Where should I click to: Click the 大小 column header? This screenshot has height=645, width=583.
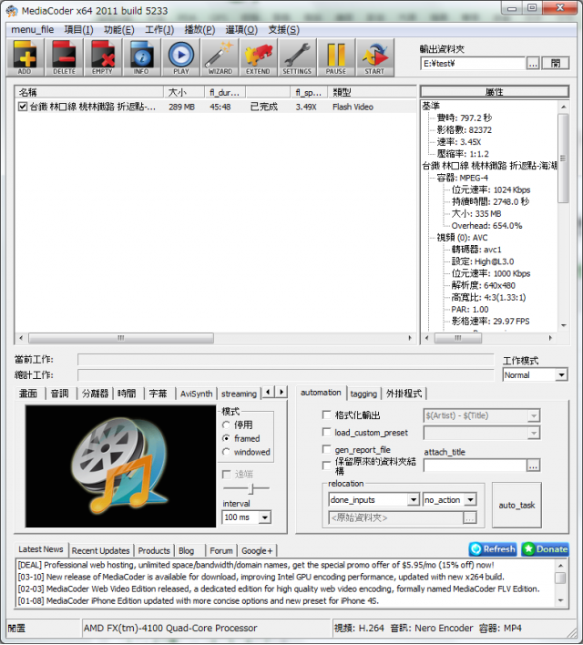(184, 92)
